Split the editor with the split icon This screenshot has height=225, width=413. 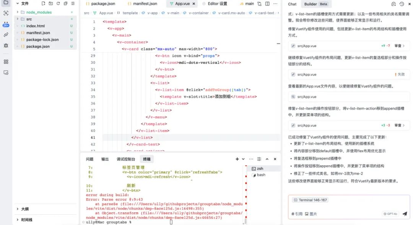pyautogui.click(x=267, y=4)
